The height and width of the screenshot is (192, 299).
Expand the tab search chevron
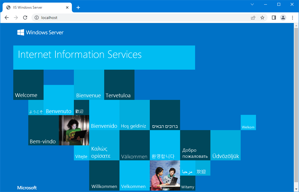252,4
